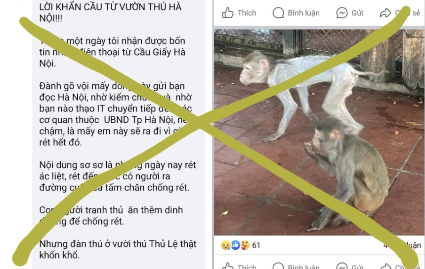
Task: Click the bottom share arrow icon
Action: pos(385,266)
